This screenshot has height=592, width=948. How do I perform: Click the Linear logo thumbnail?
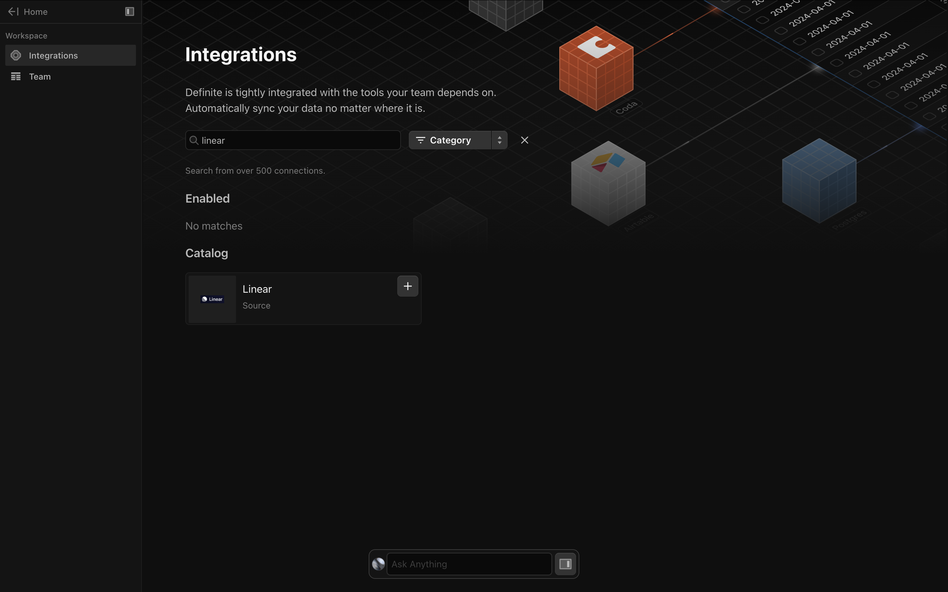pyautogui.click(x=212, y=299)
